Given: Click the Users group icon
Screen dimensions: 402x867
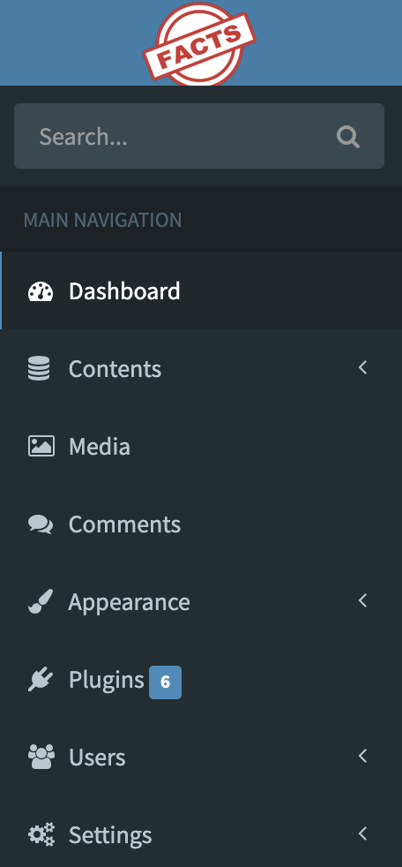Looking at the screenshot, I should [x=41, y=757].
